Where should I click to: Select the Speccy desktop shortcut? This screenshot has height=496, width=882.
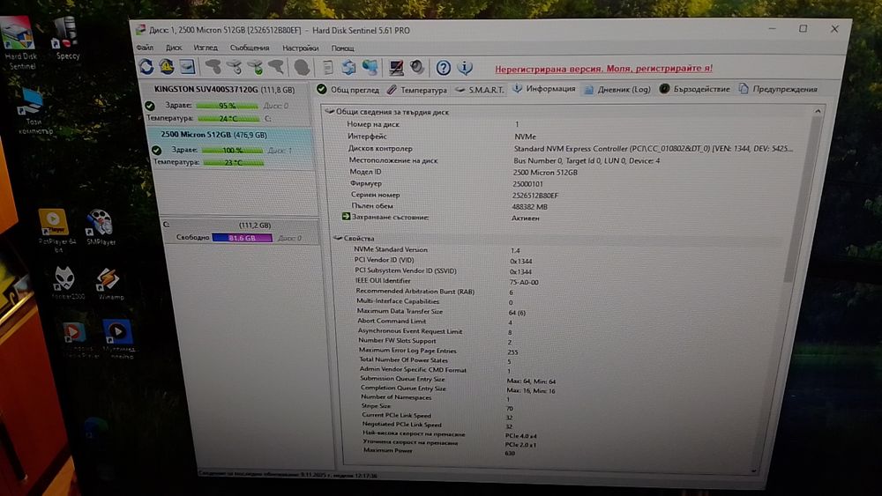coord(67,38)
